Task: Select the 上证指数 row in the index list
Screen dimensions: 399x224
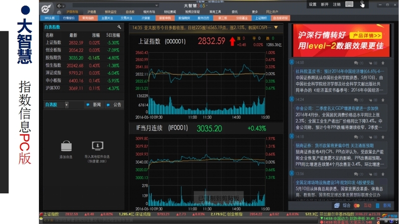Action: tap(83, 43)
